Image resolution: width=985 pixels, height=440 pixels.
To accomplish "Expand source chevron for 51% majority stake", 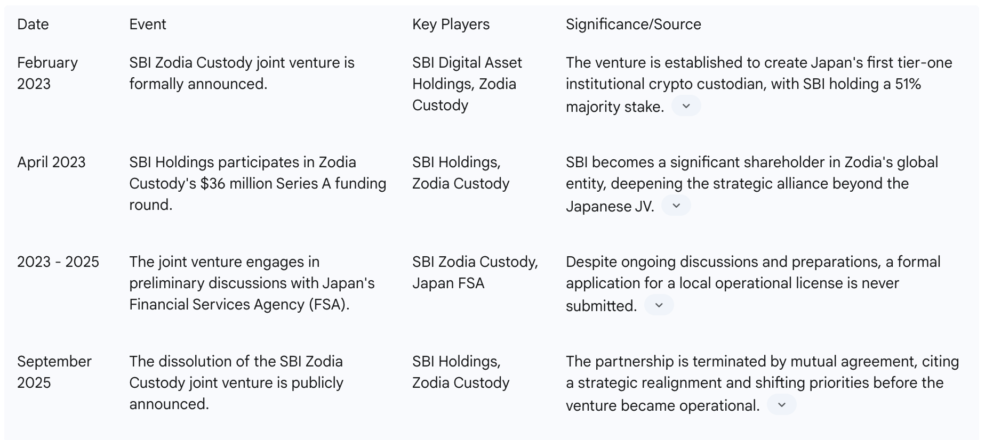I will 686,106.
